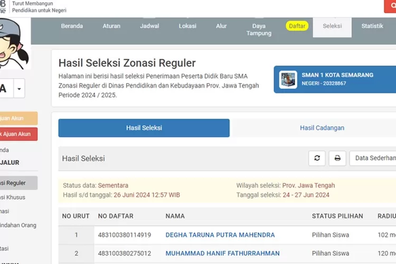The width and height of the screenshot is (396, 264).
Task: Open the Alur menu item
Action: click(221, 26)
